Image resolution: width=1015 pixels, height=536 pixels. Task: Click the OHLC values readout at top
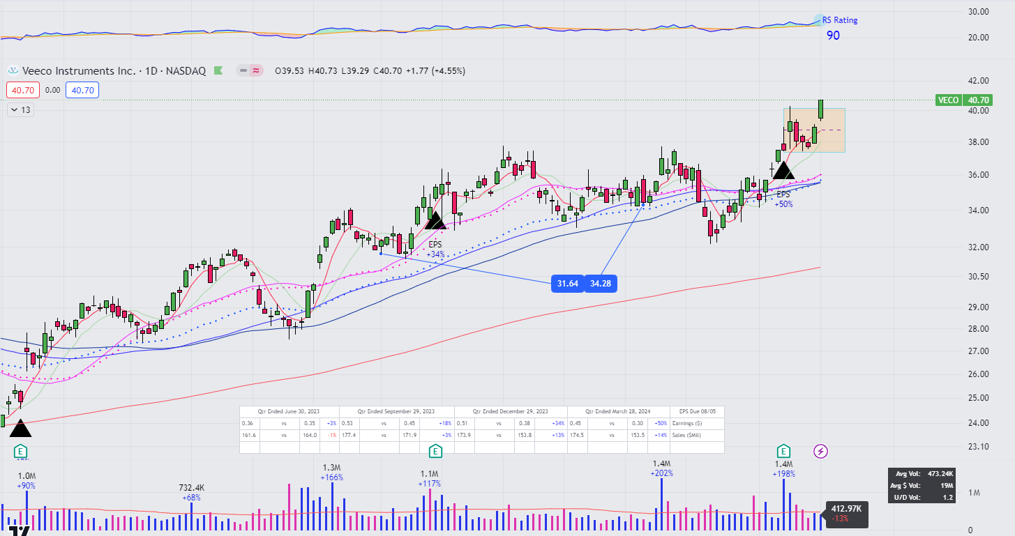point(338,70)
